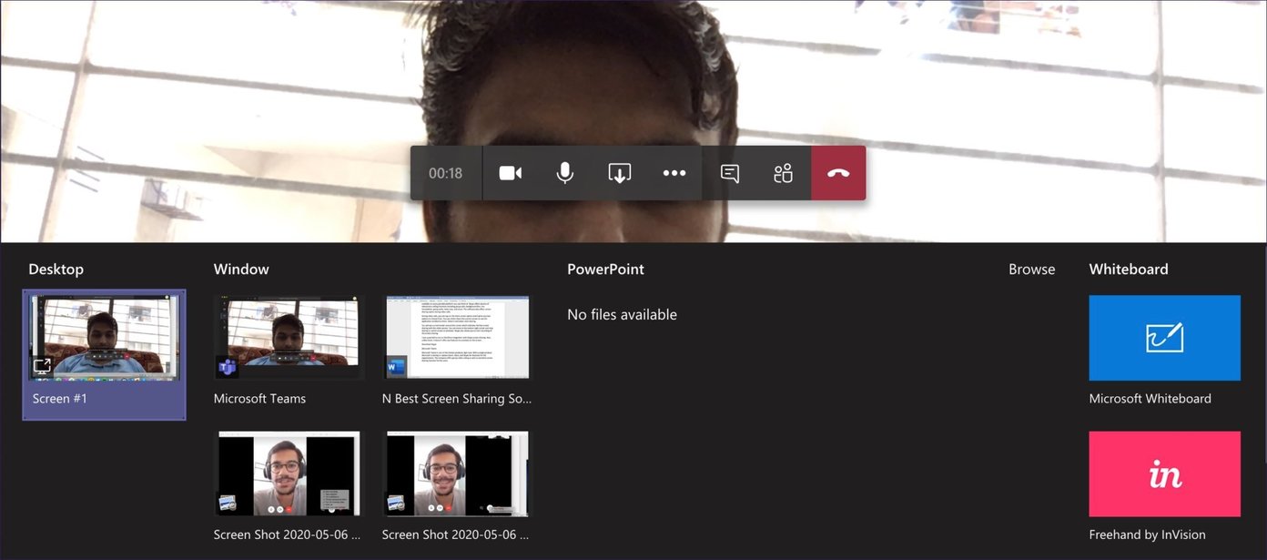1267x560 pixels.
Task: Launch Freehand by InVision
Action: 1164,473
